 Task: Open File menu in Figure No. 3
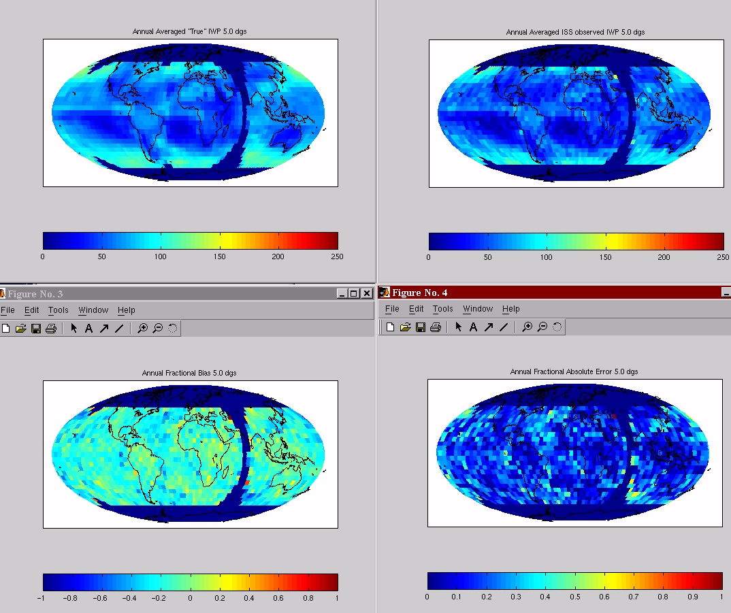(7, 310)
